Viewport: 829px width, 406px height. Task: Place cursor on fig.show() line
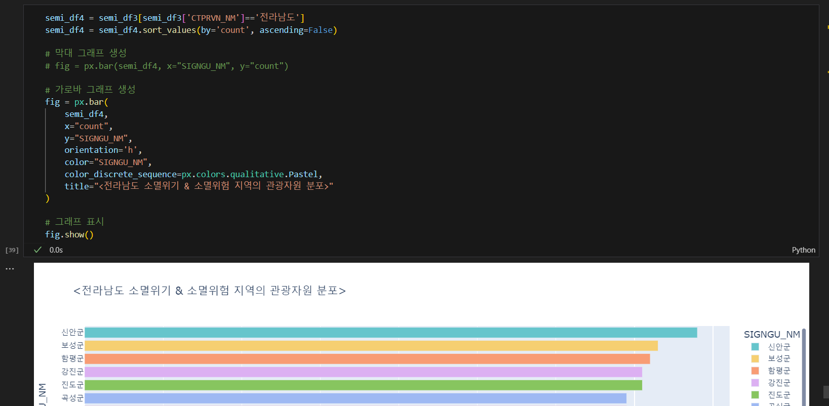(69, 235)
